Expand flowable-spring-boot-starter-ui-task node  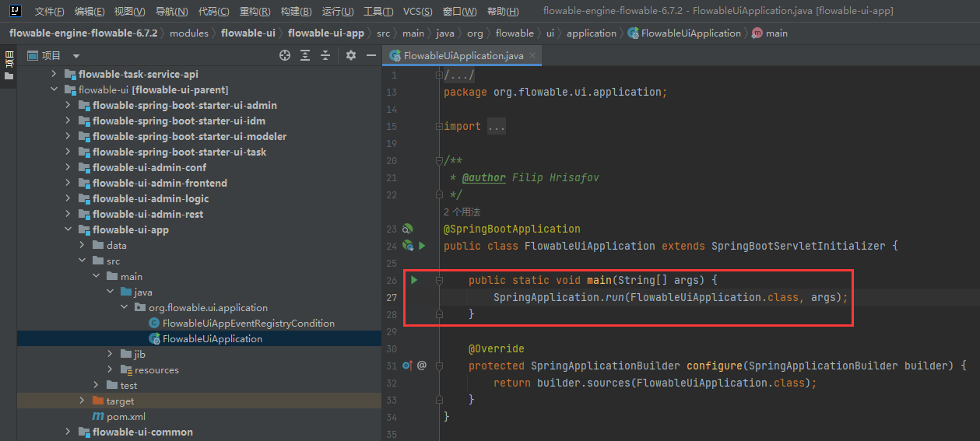(x=68, y=152)
